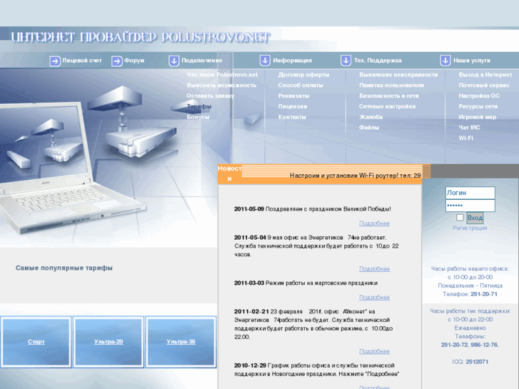Viewport: 519px width, 389px height.
Task: Open the Регистрация link
Action: [470, 228]
